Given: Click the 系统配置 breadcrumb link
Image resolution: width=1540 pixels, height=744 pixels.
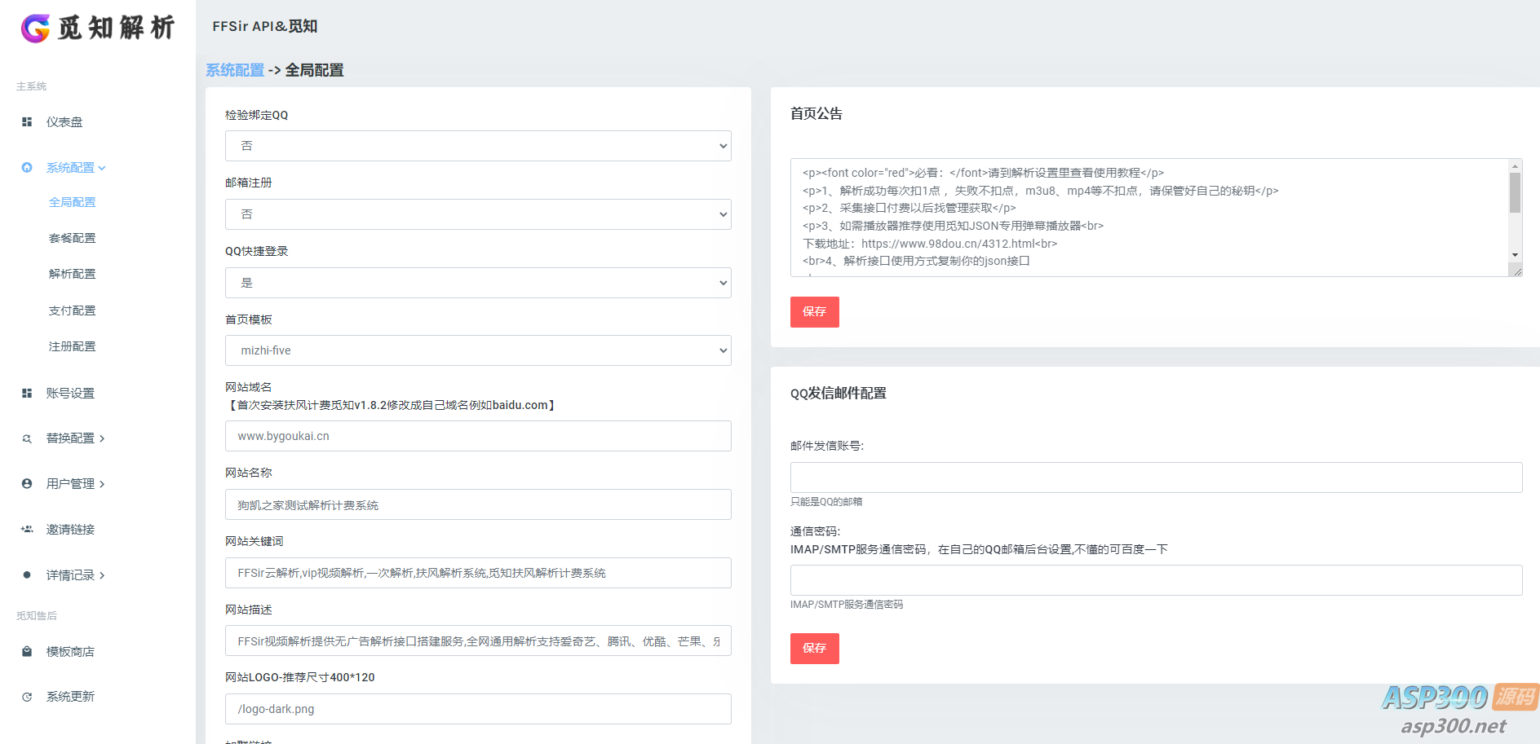Looking at the screenshot, I should tap(235, 70).
